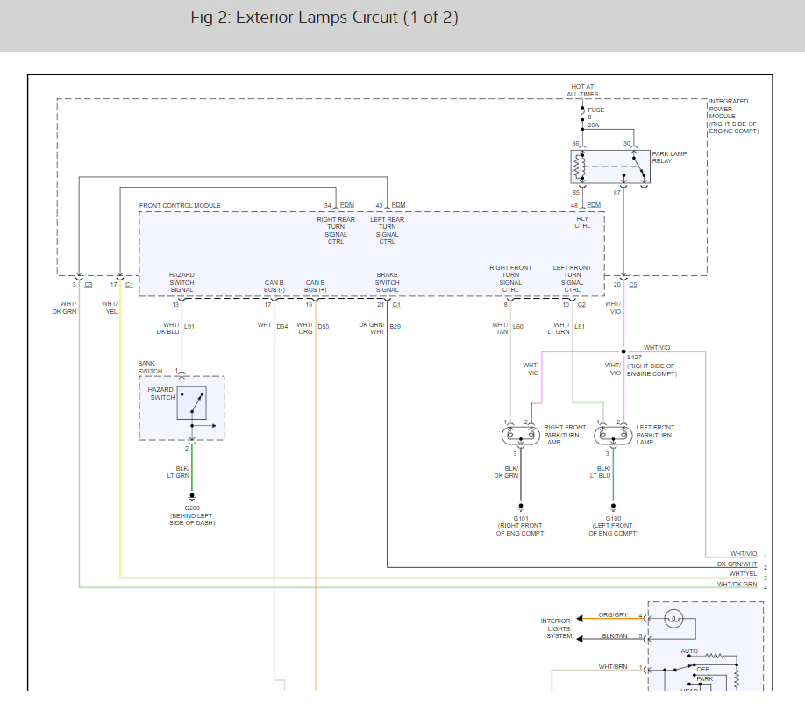Click the WHT/VIO wire label at output 1

(744, 553)
